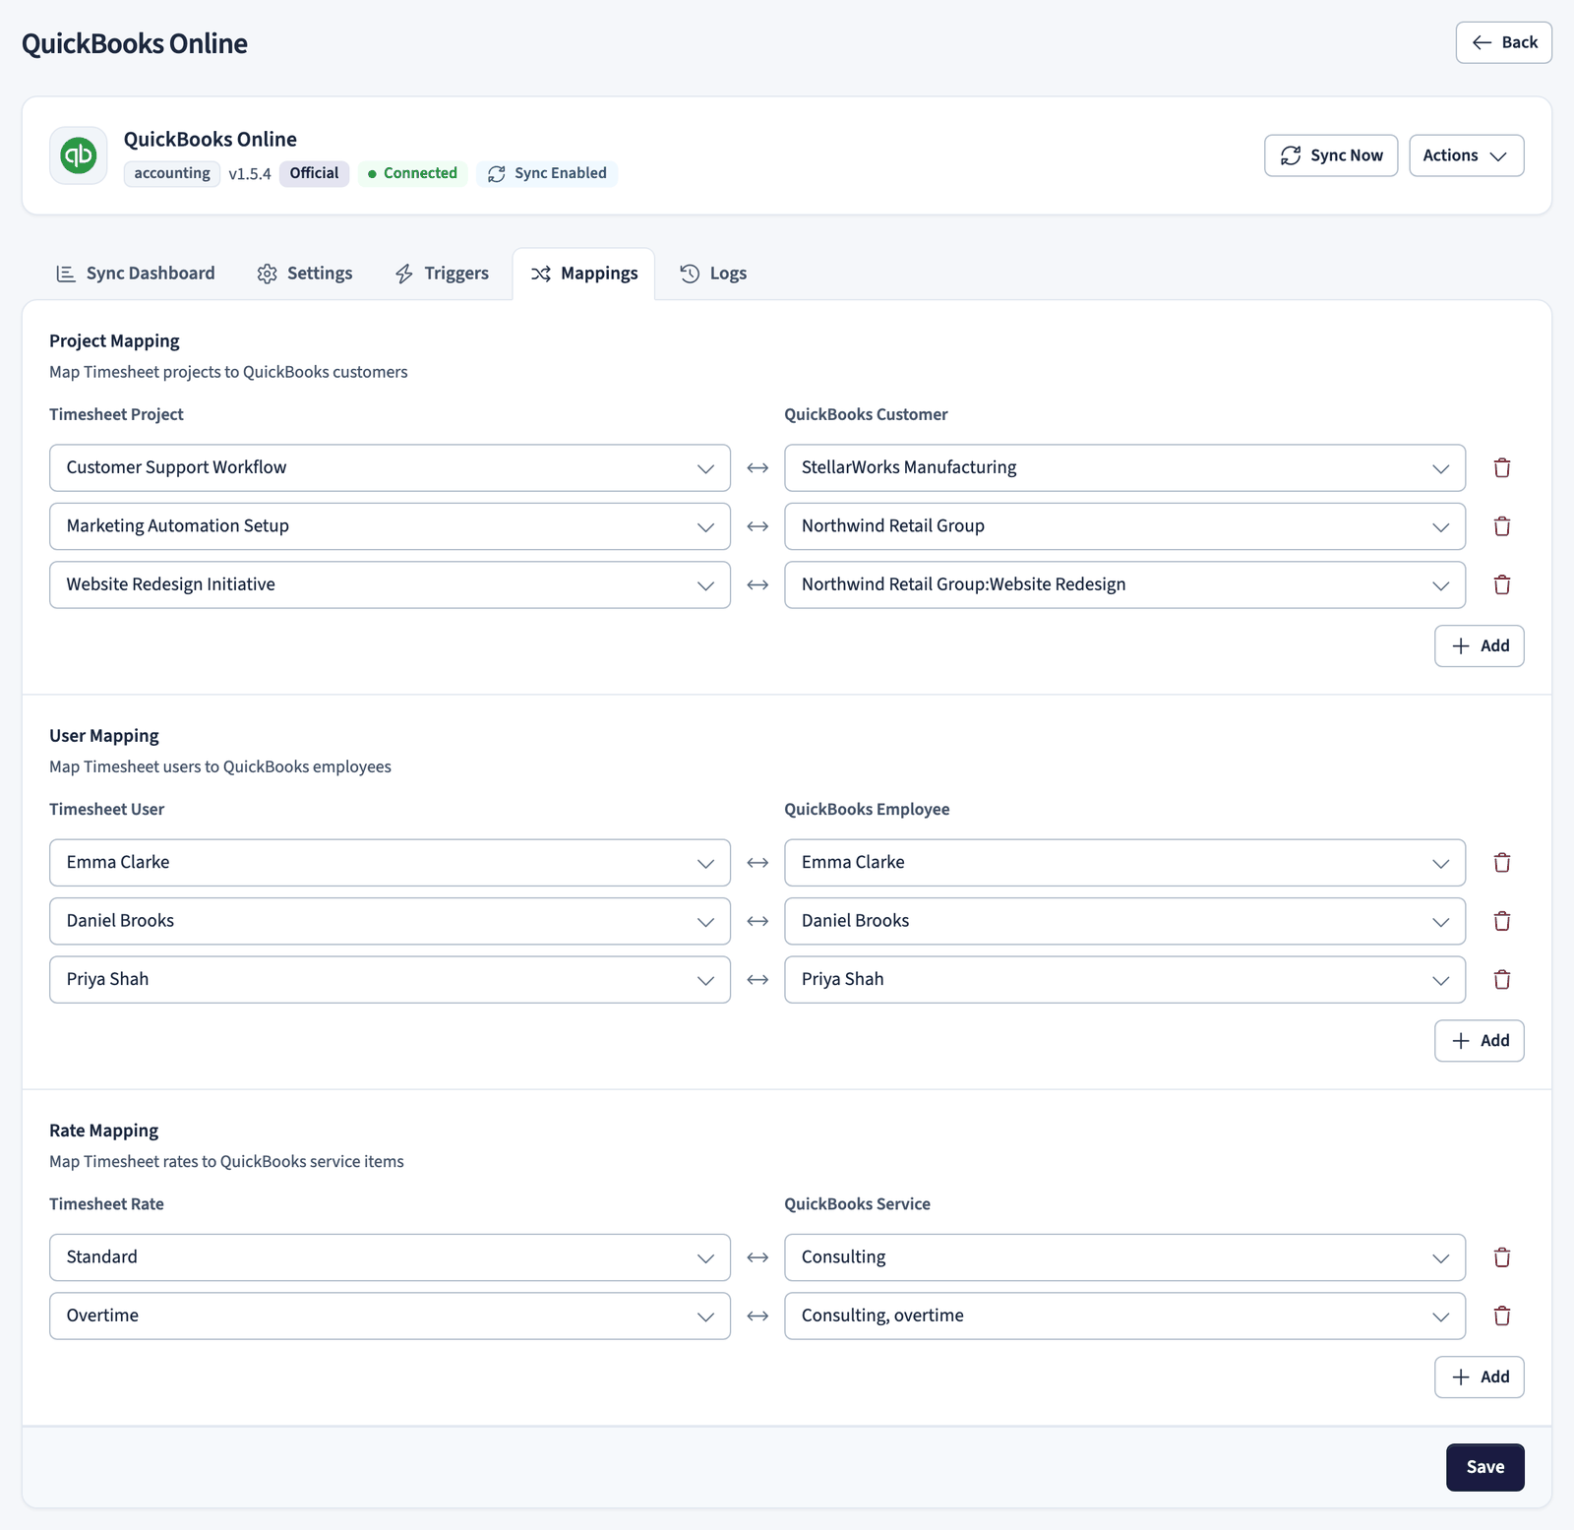1574x1530 pixels.
Task: Add a new User Mapping row
Action: [1479, 1041]
